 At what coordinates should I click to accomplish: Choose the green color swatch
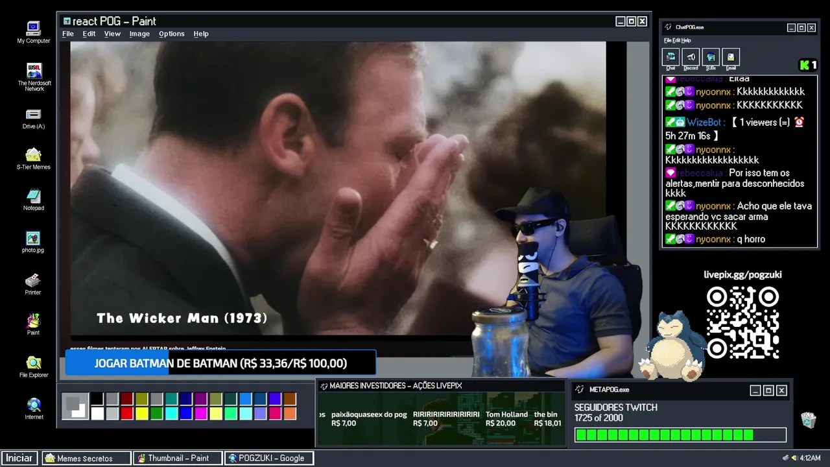(x=156, y=413)
